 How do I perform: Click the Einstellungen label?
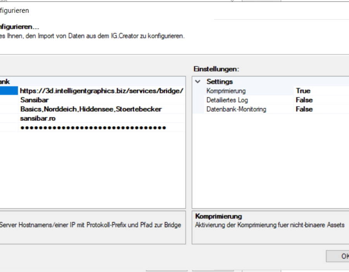(x=216, y=69)
